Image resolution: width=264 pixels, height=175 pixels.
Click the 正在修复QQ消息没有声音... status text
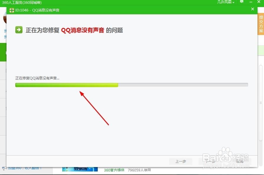point(37,78)
